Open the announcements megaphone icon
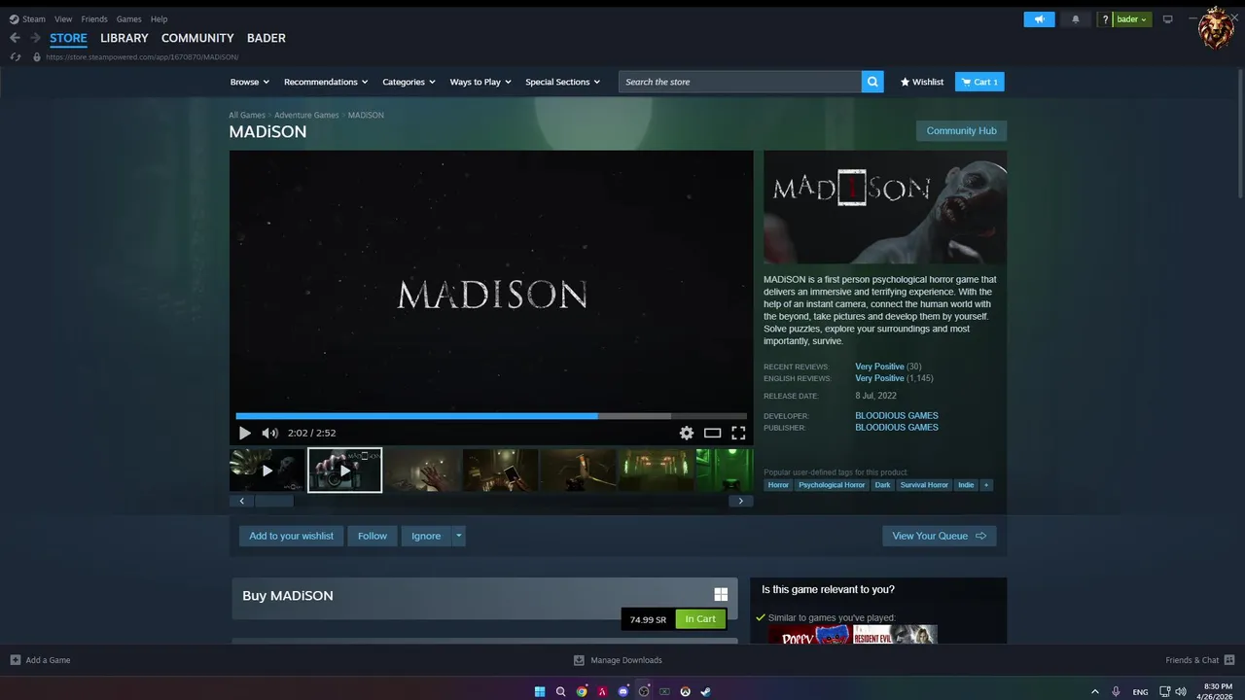 click(1039, 19)
